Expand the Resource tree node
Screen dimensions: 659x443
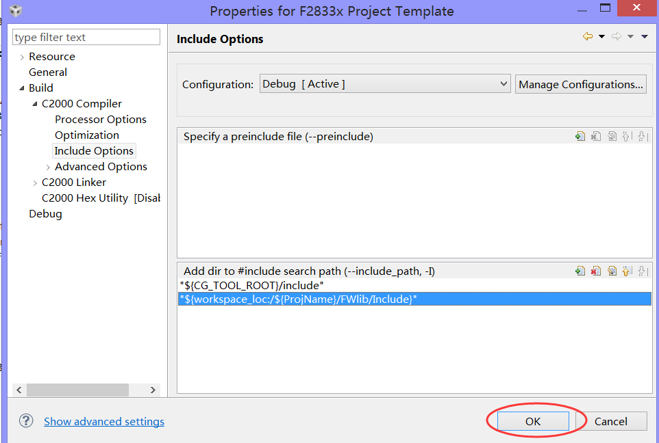[x=22, y=57]
